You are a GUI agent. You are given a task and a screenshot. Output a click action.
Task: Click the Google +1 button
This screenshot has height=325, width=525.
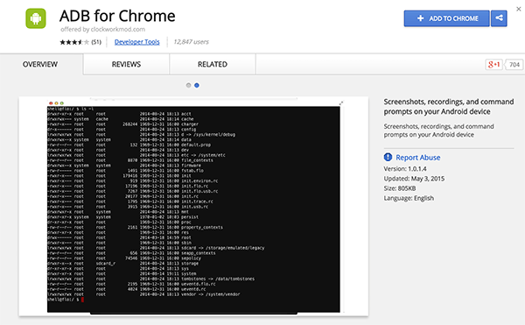point(493,64)
